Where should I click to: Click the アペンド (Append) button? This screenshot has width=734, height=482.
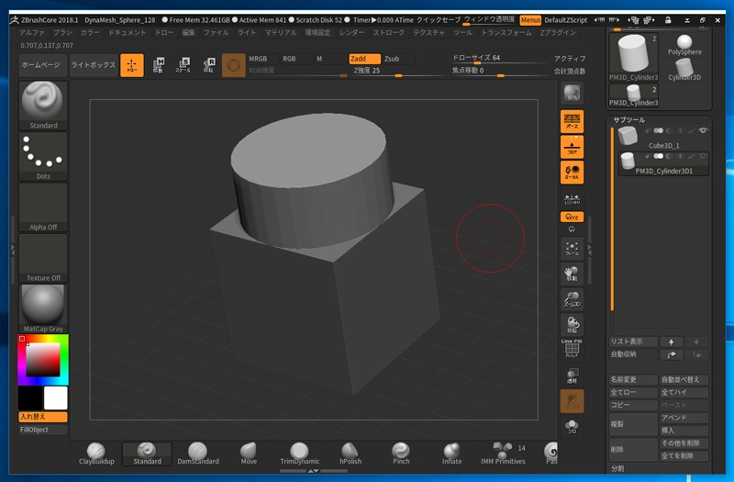pos(684,418)
